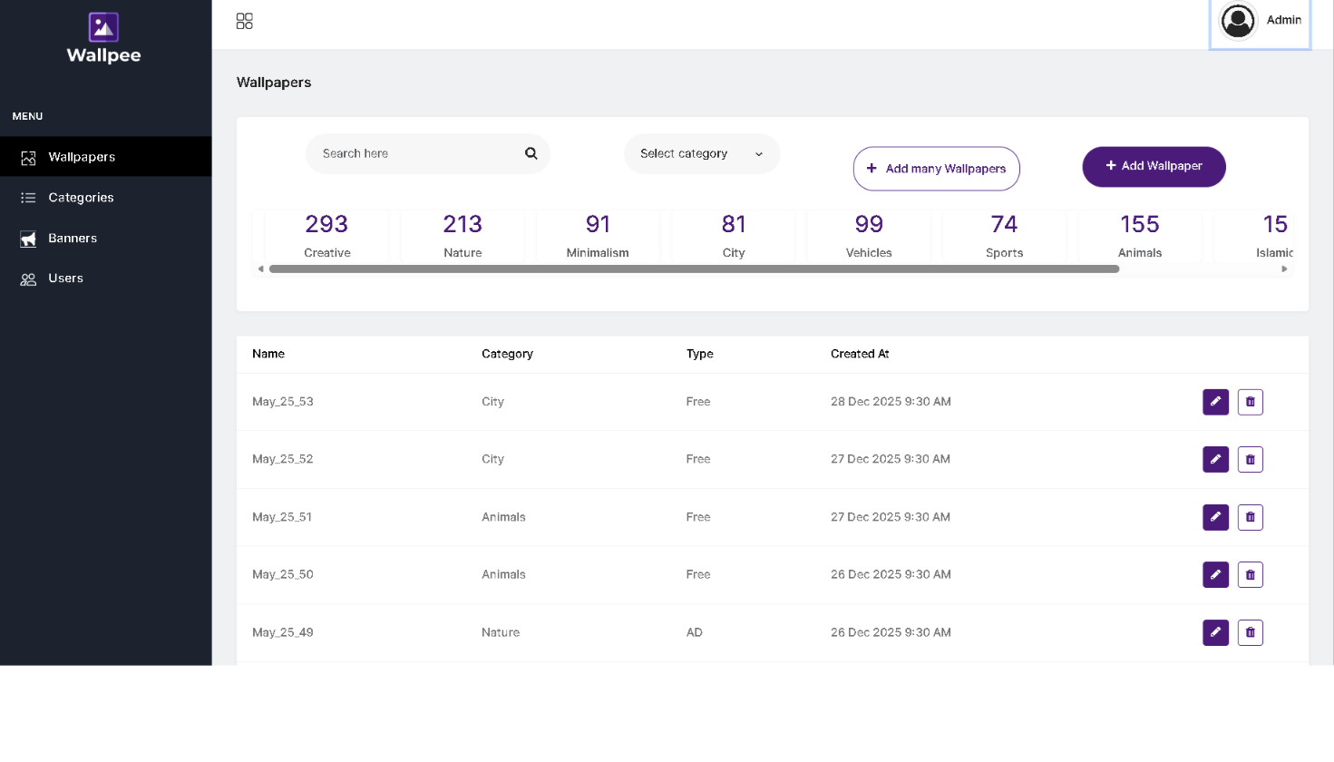
Task: Click the Type column header
Action: coord(700,354)
